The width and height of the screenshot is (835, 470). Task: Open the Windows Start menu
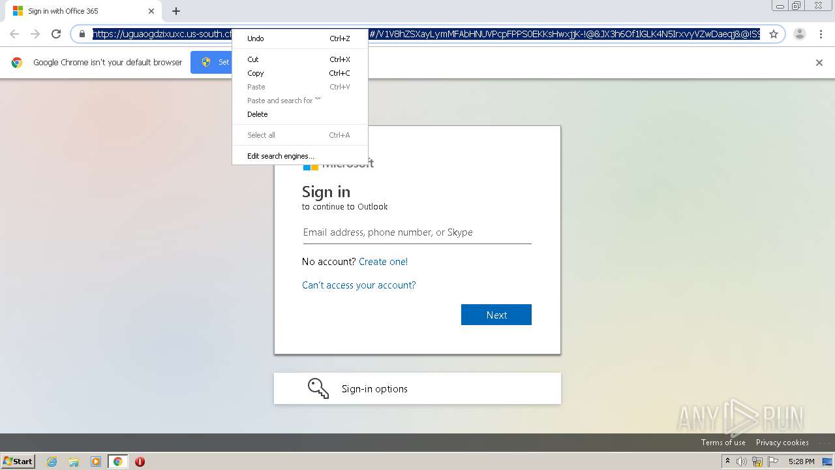[x=18, y=462]
